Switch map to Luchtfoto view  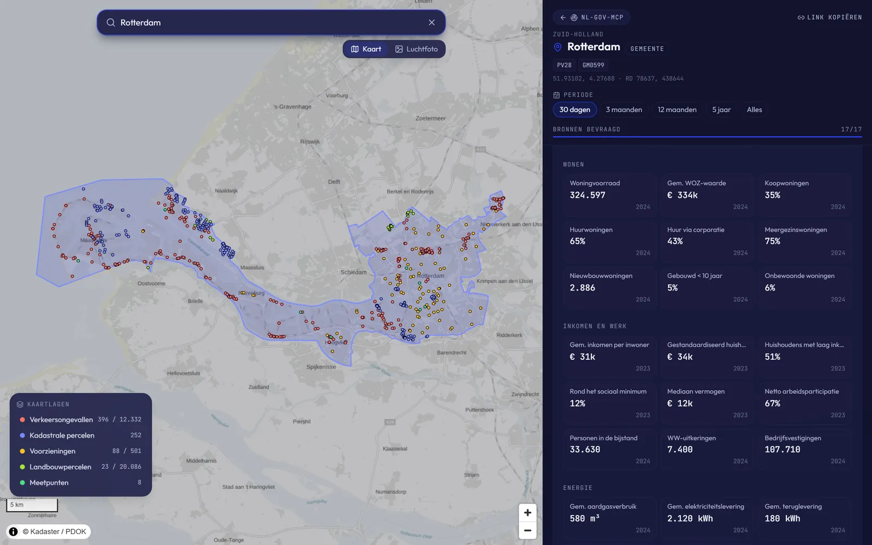pos(416,49)
